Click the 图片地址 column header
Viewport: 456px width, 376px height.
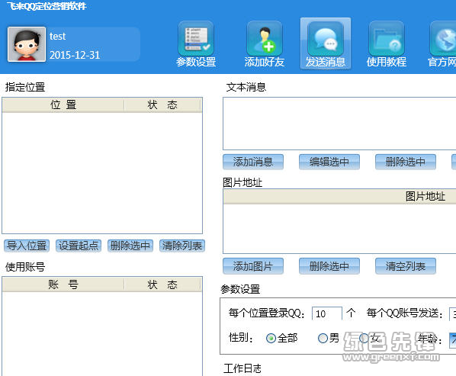coord(339,196)
